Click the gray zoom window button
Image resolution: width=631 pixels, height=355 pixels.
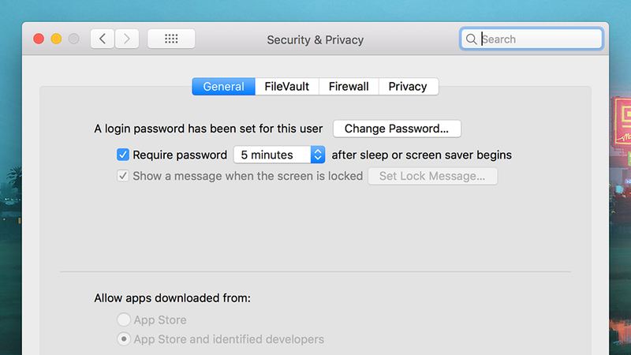[73, 39]
